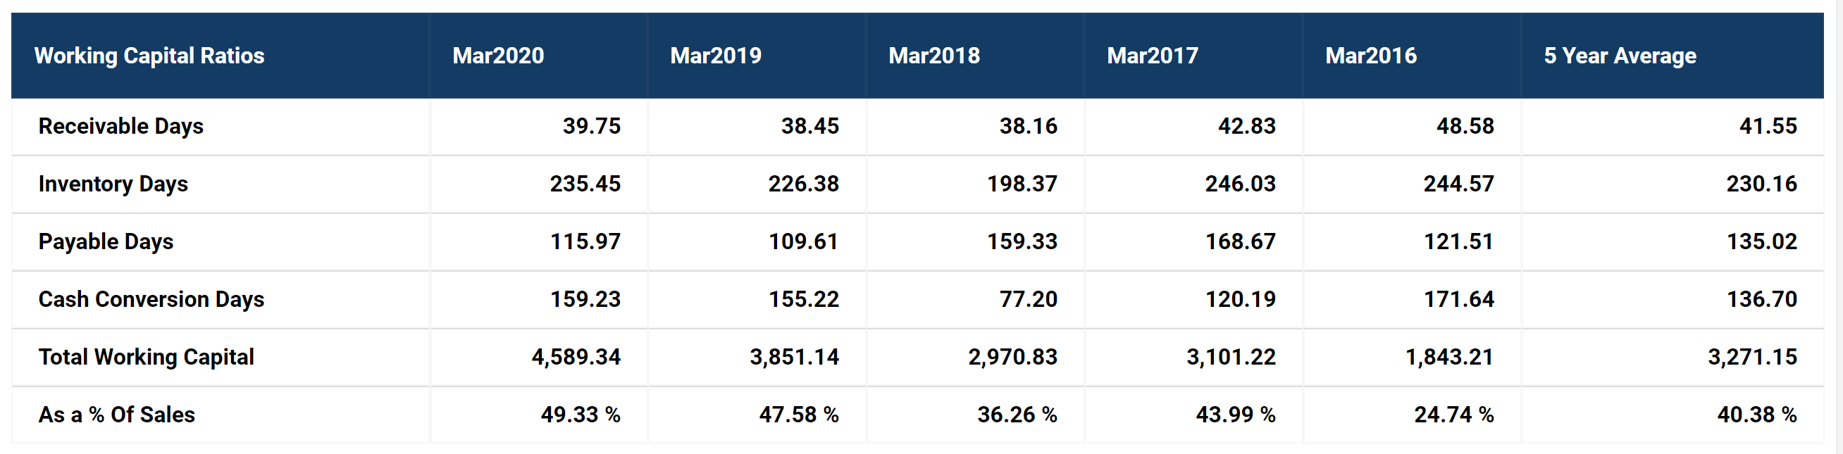
Task: Click the Working Capital Ratios column header
Action: 149,56
